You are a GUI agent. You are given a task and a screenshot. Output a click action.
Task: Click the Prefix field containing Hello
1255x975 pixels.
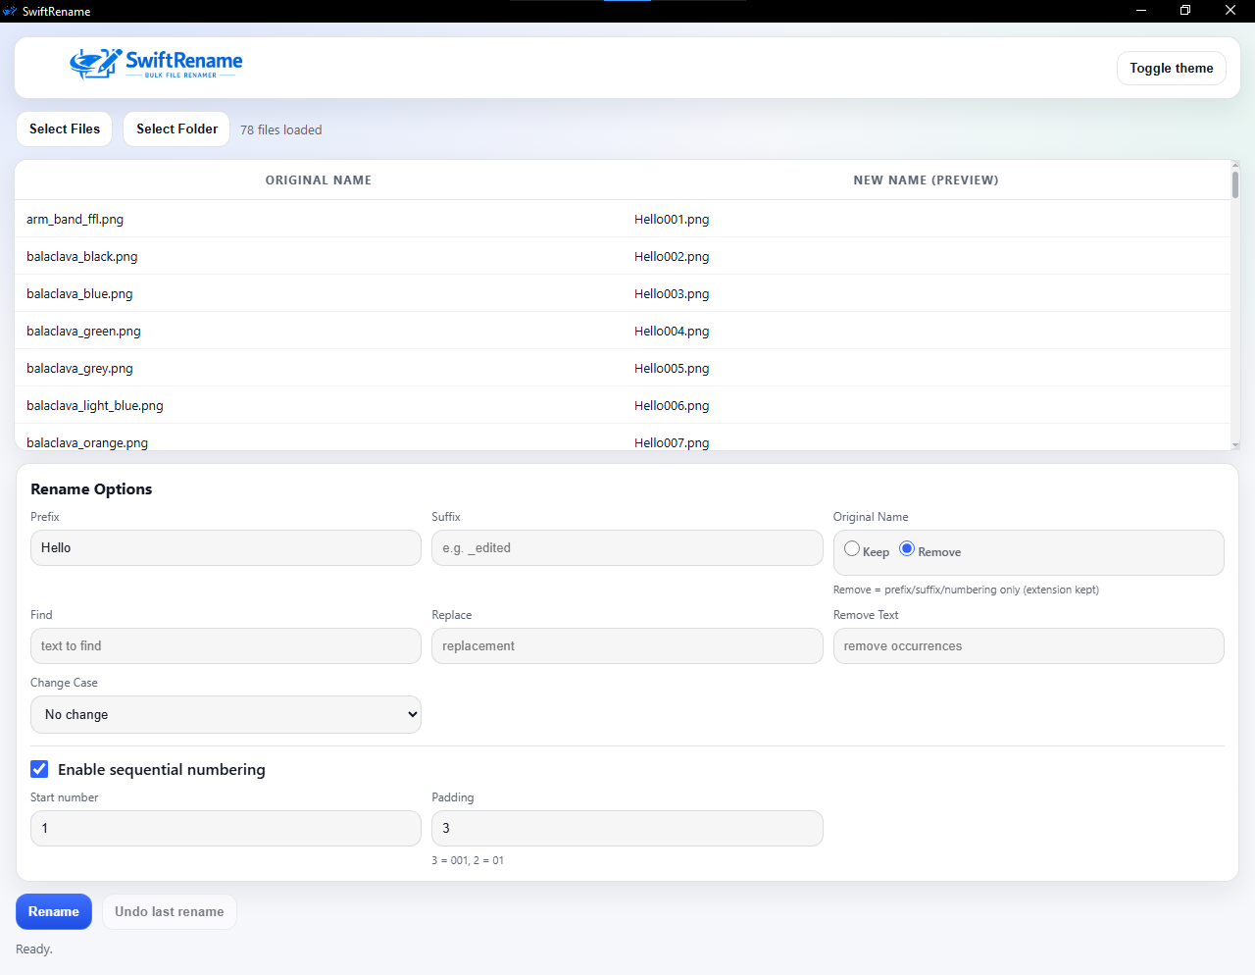(226, 548)
